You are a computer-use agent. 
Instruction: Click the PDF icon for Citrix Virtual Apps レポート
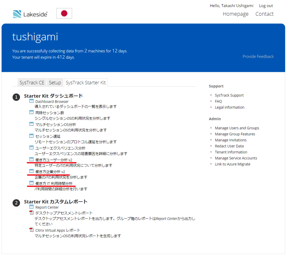(x=31, y=230)
